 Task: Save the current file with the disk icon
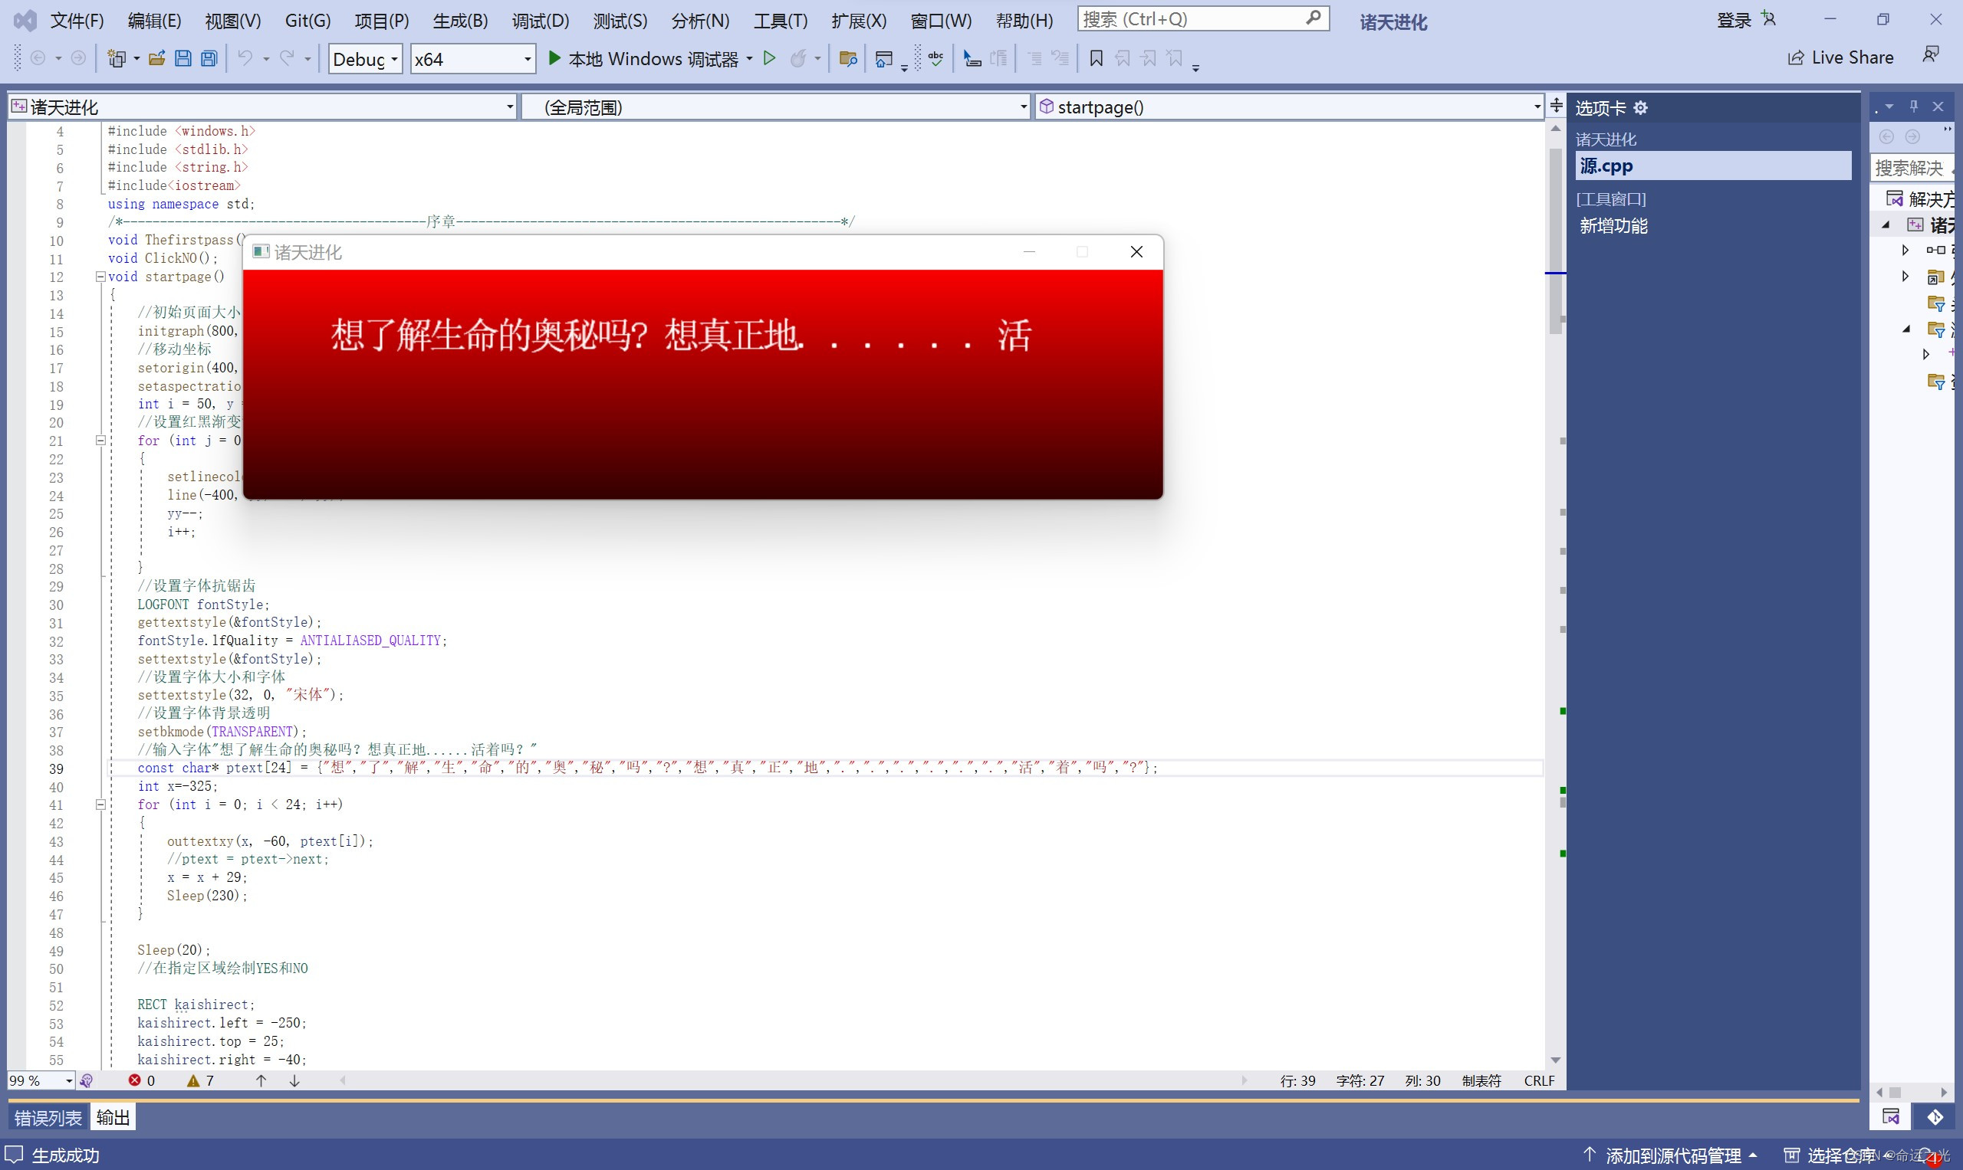pos(183,58)
